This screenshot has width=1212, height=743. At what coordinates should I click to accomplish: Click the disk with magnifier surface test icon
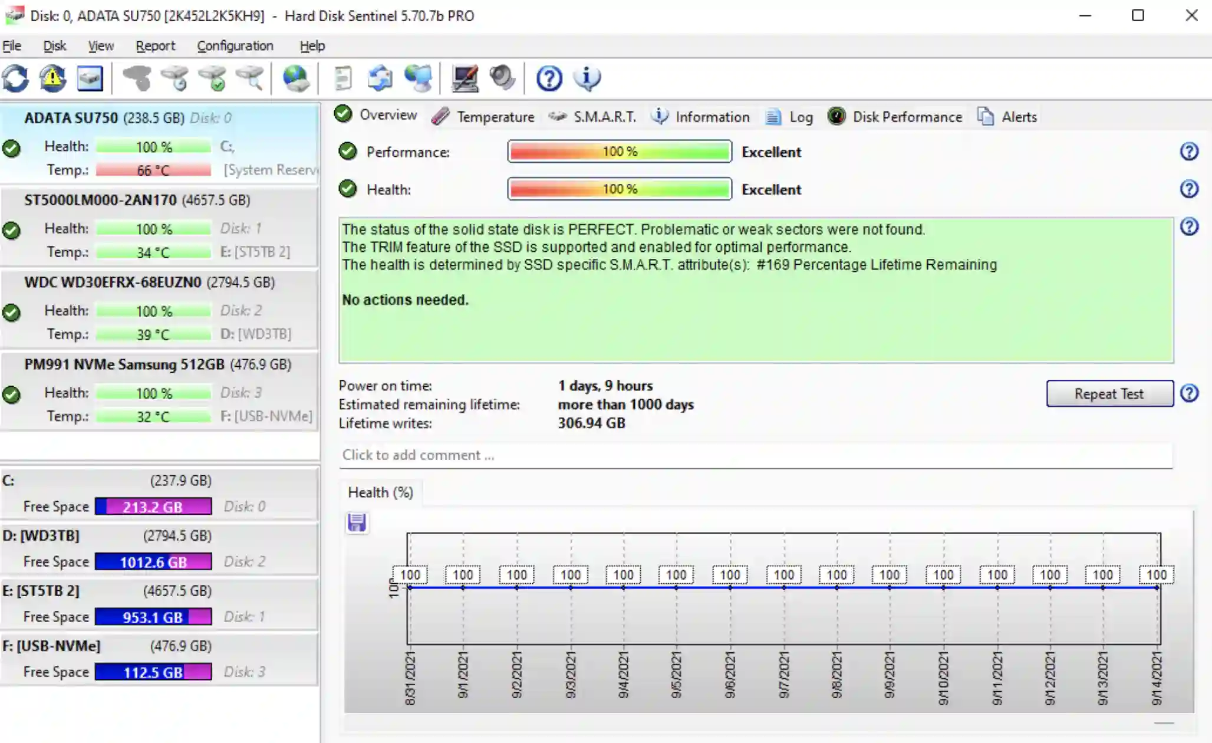coord(249,78)
